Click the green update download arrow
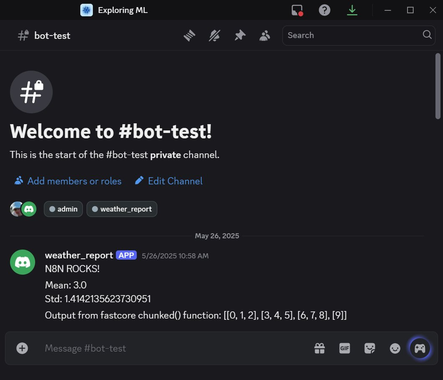Image resolution: width=443 pixels, height=380 pixels. click(x=352, y=10)
